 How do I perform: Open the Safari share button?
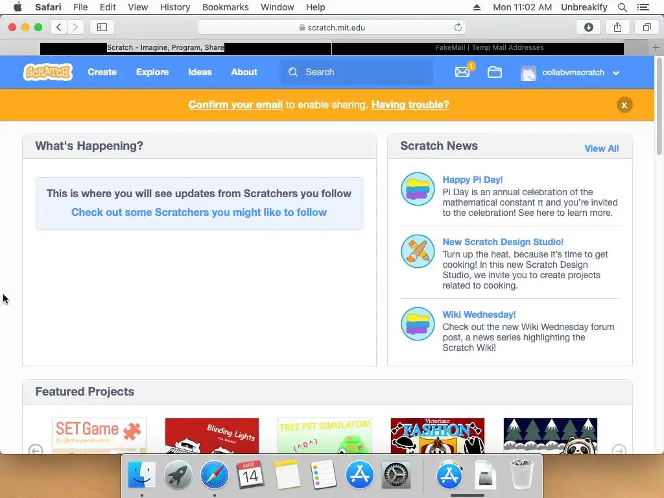pos(617,27)
